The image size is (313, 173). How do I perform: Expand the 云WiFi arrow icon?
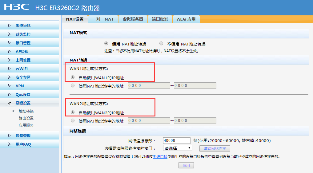(x=9, y=68)
